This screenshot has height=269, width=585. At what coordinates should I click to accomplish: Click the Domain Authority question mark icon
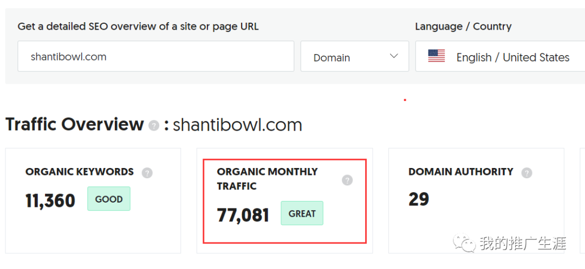(526, 173)
